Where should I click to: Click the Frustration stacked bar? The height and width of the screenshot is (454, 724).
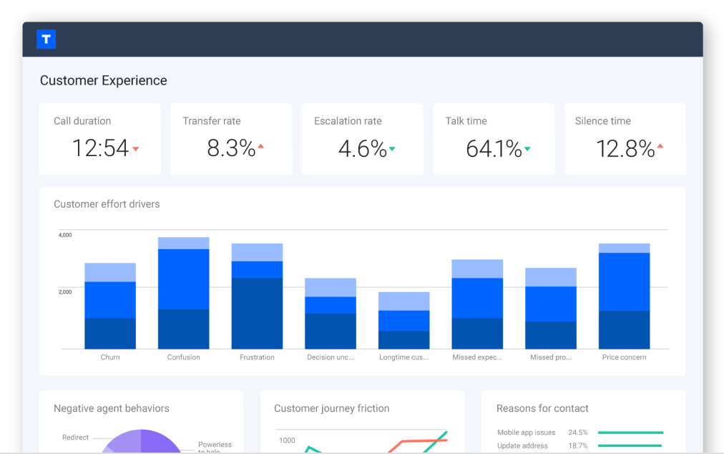tap(257, 296)
